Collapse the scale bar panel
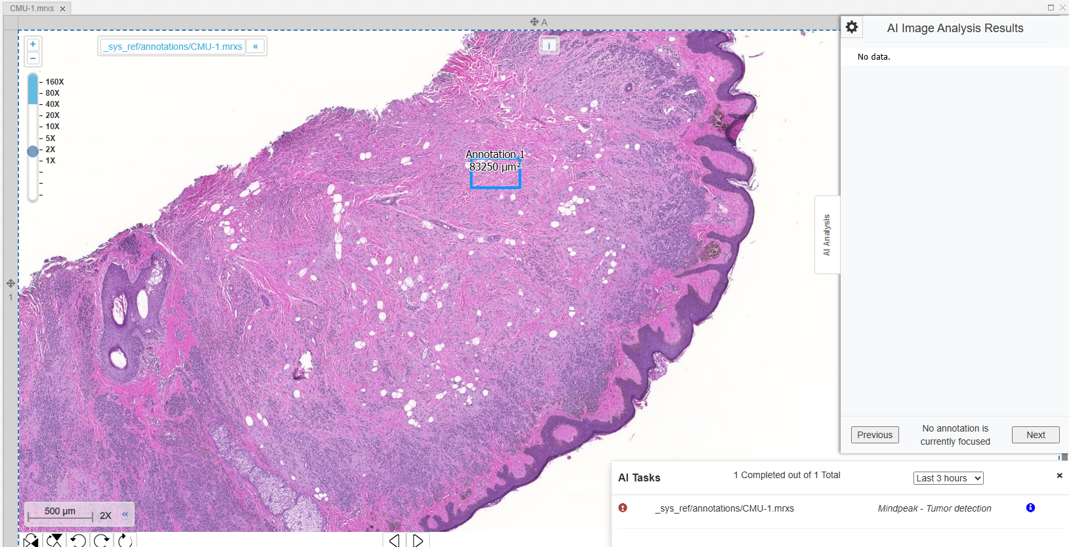 click(125, 514)
